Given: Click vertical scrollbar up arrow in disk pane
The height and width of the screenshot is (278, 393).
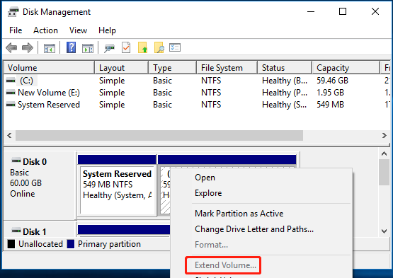Looking at the screenshot, I should [384, 154].
